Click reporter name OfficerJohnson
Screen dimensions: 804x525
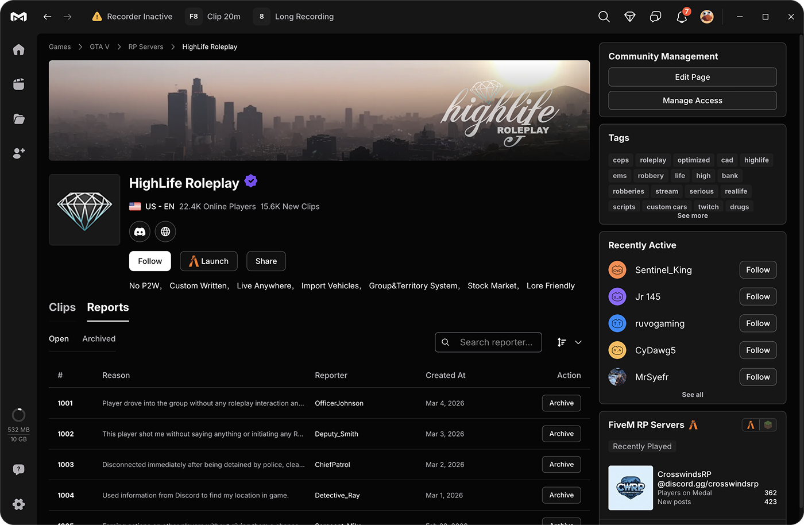(x=339, y=403)
